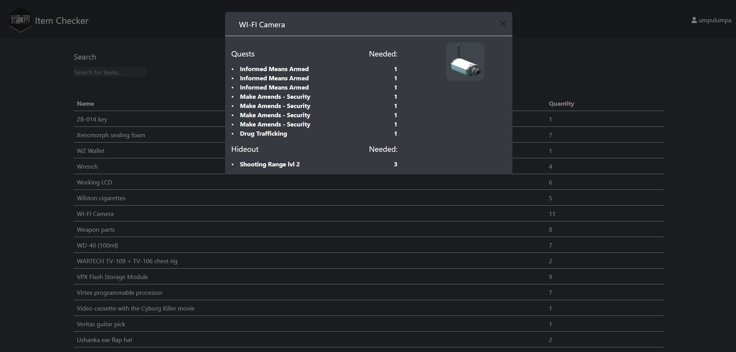Click the WD-40 (100ml) row
This screenshot has height=352, width=736.
click(97, 246)
